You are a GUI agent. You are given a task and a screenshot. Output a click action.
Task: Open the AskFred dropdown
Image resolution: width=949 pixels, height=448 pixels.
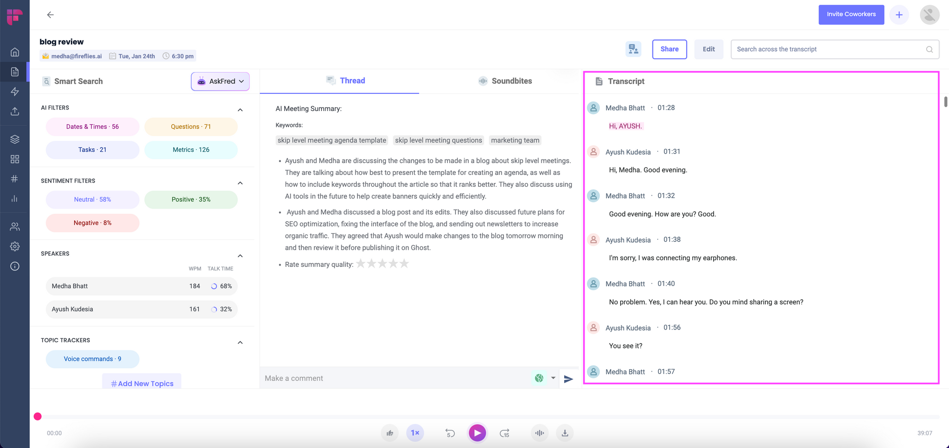220,81
